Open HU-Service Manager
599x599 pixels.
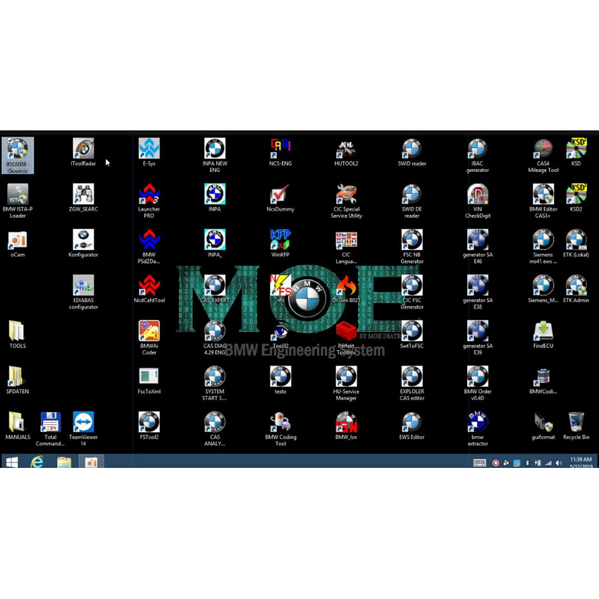pyautogui.click(x=346, y=383)
